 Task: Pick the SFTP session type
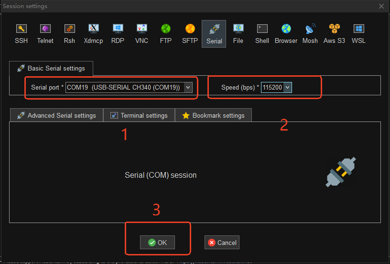click(x=190, y=34)
